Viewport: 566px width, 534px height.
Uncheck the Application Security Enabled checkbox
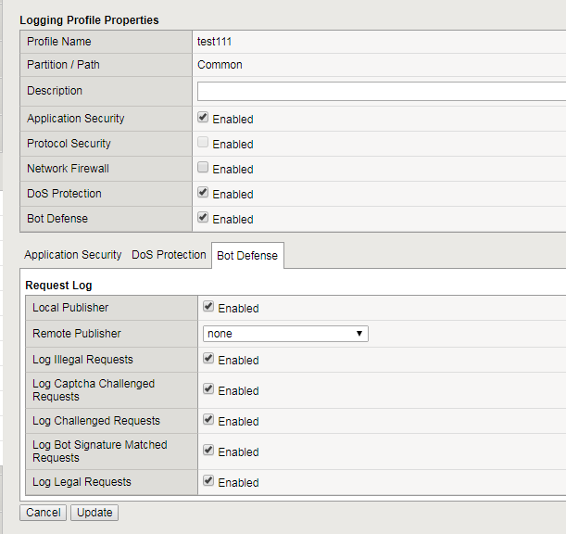point(203,119)
